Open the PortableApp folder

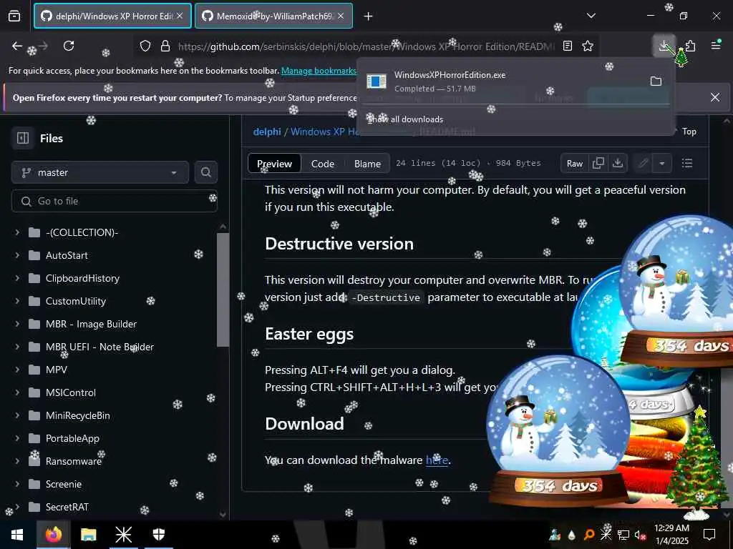tap(72, 438)
